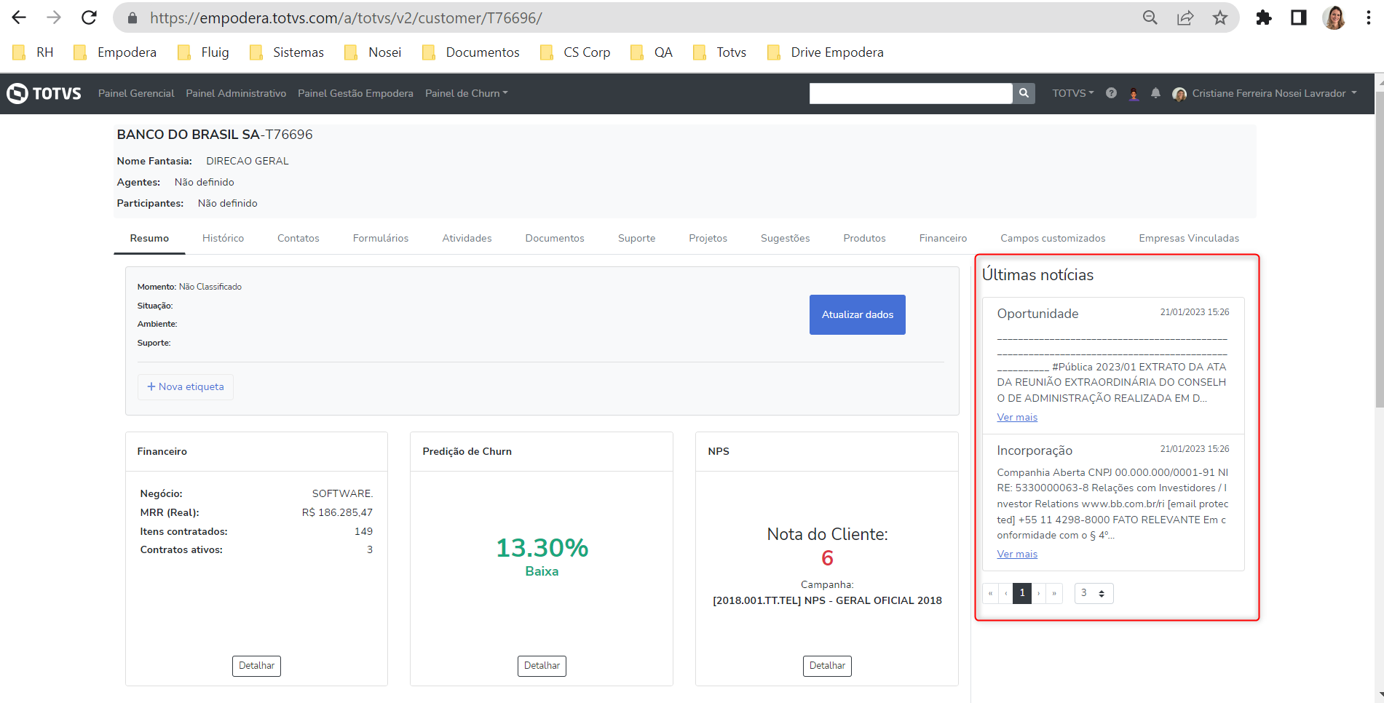This screenshot has width=1384, height=703.
Task: Open the Nosei bookmark folder
Action: (373, 52)
